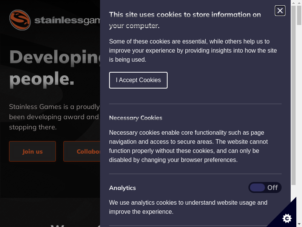Close the cookie panel with the X
Viewport: 302px width, 227px height.
coord(280,11)
